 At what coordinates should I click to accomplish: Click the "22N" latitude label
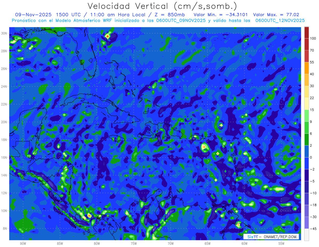(x=4, y=104)
